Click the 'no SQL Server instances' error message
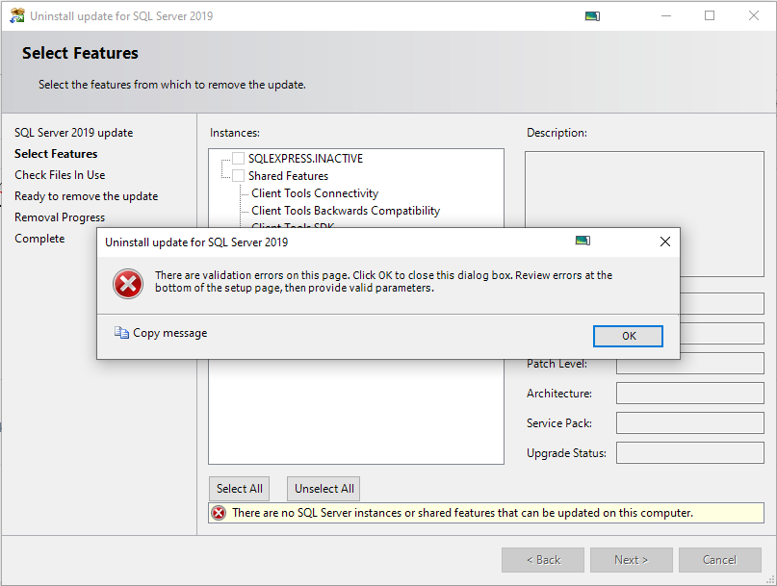The height and width of the screenshot is (586, 777). pos(462,513)
